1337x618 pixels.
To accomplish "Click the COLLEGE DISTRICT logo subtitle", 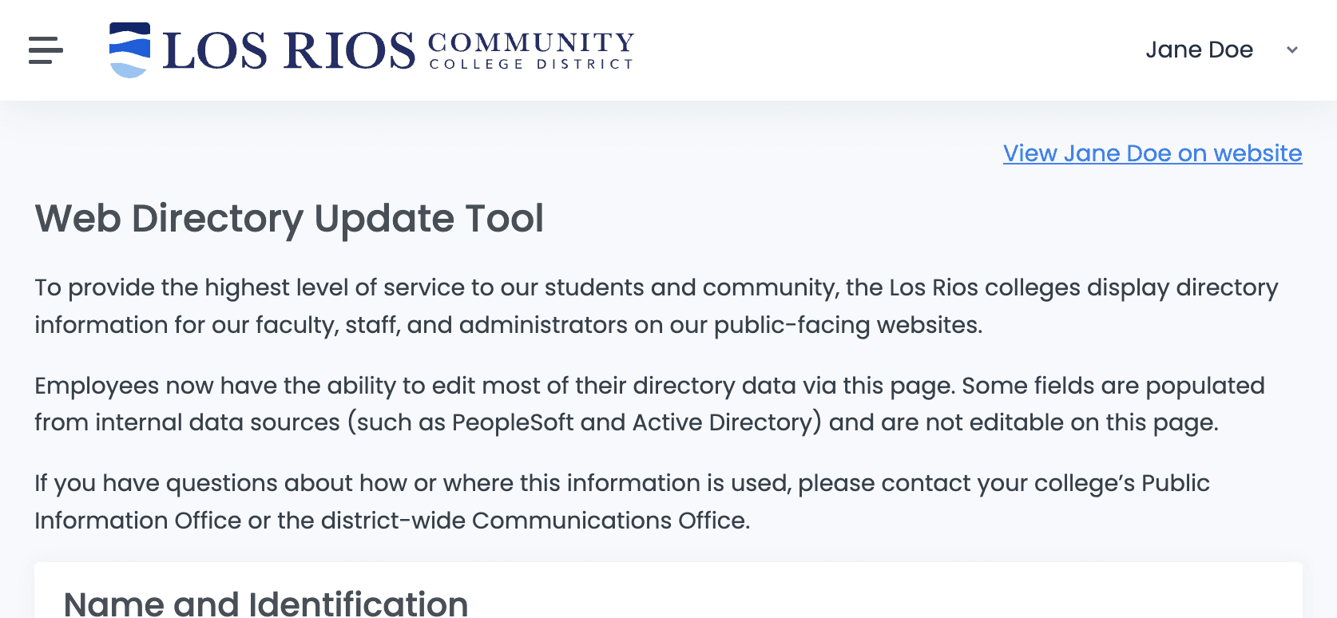I will tap(531, 64).
